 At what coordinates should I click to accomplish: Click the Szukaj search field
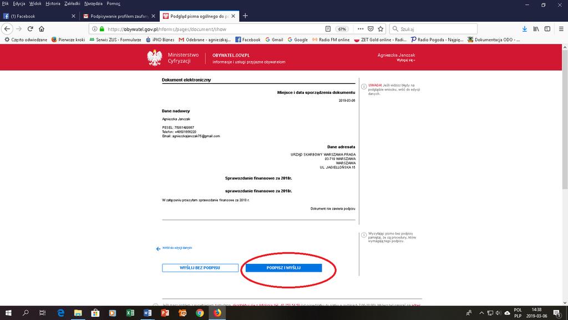(x=433, y=29)
